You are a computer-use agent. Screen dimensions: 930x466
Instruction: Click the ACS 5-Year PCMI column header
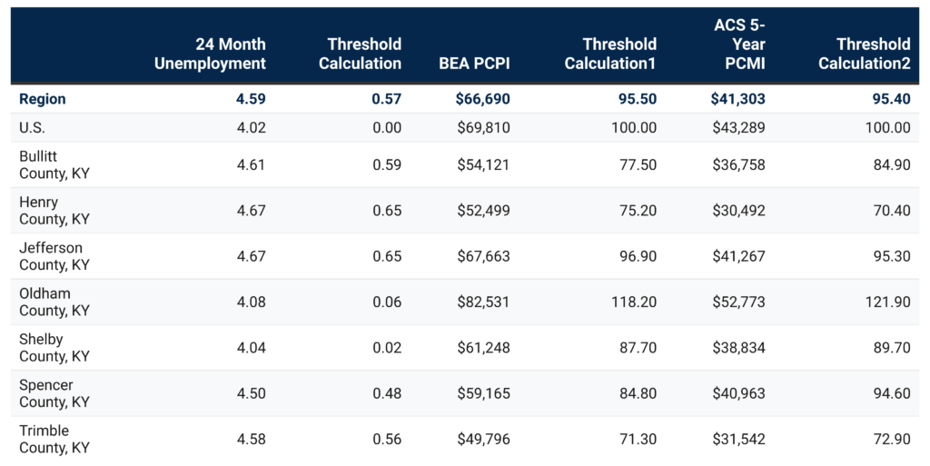click(x=739, y=44)
